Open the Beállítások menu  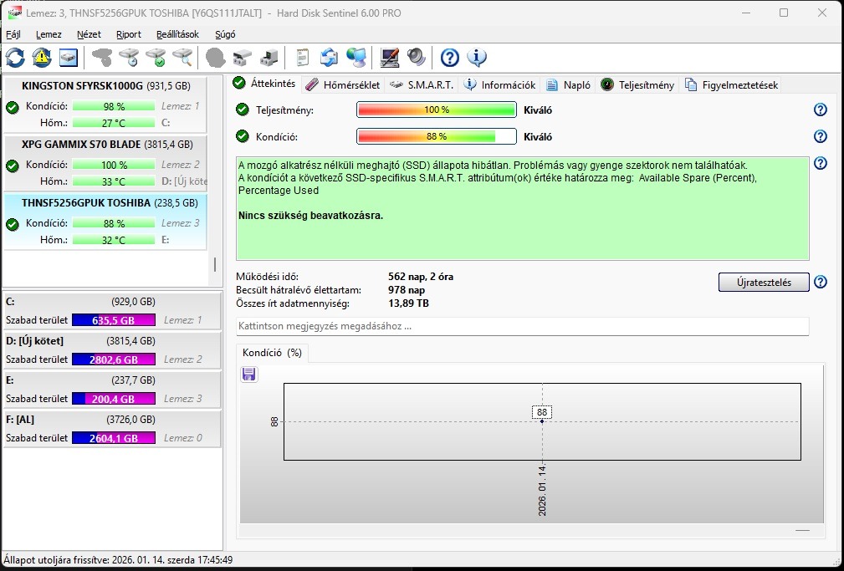coord(178,34)
